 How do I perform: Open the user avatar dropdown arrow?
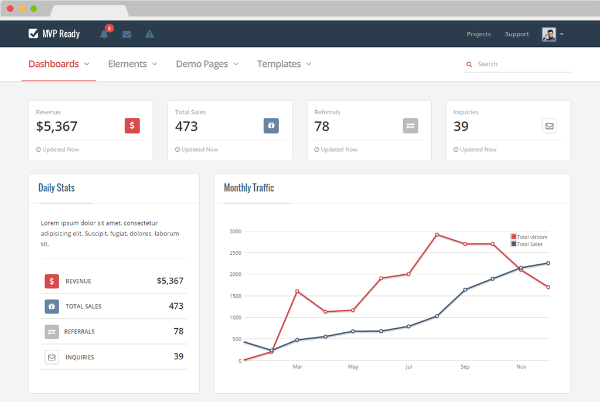562,34
